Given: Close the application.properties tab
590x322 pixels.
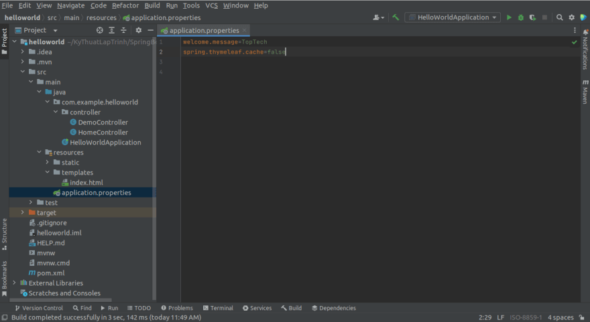Looking at the screenshot, I should pos(245,30).
